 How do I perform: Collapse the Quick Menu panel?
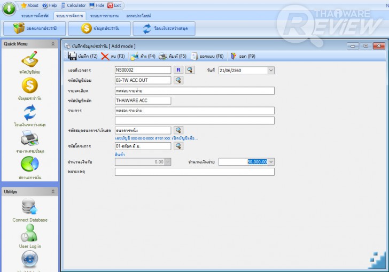pyautogui.click(x=53, y=44)
